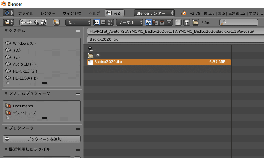Refresh the file list

tap(43, 22)
